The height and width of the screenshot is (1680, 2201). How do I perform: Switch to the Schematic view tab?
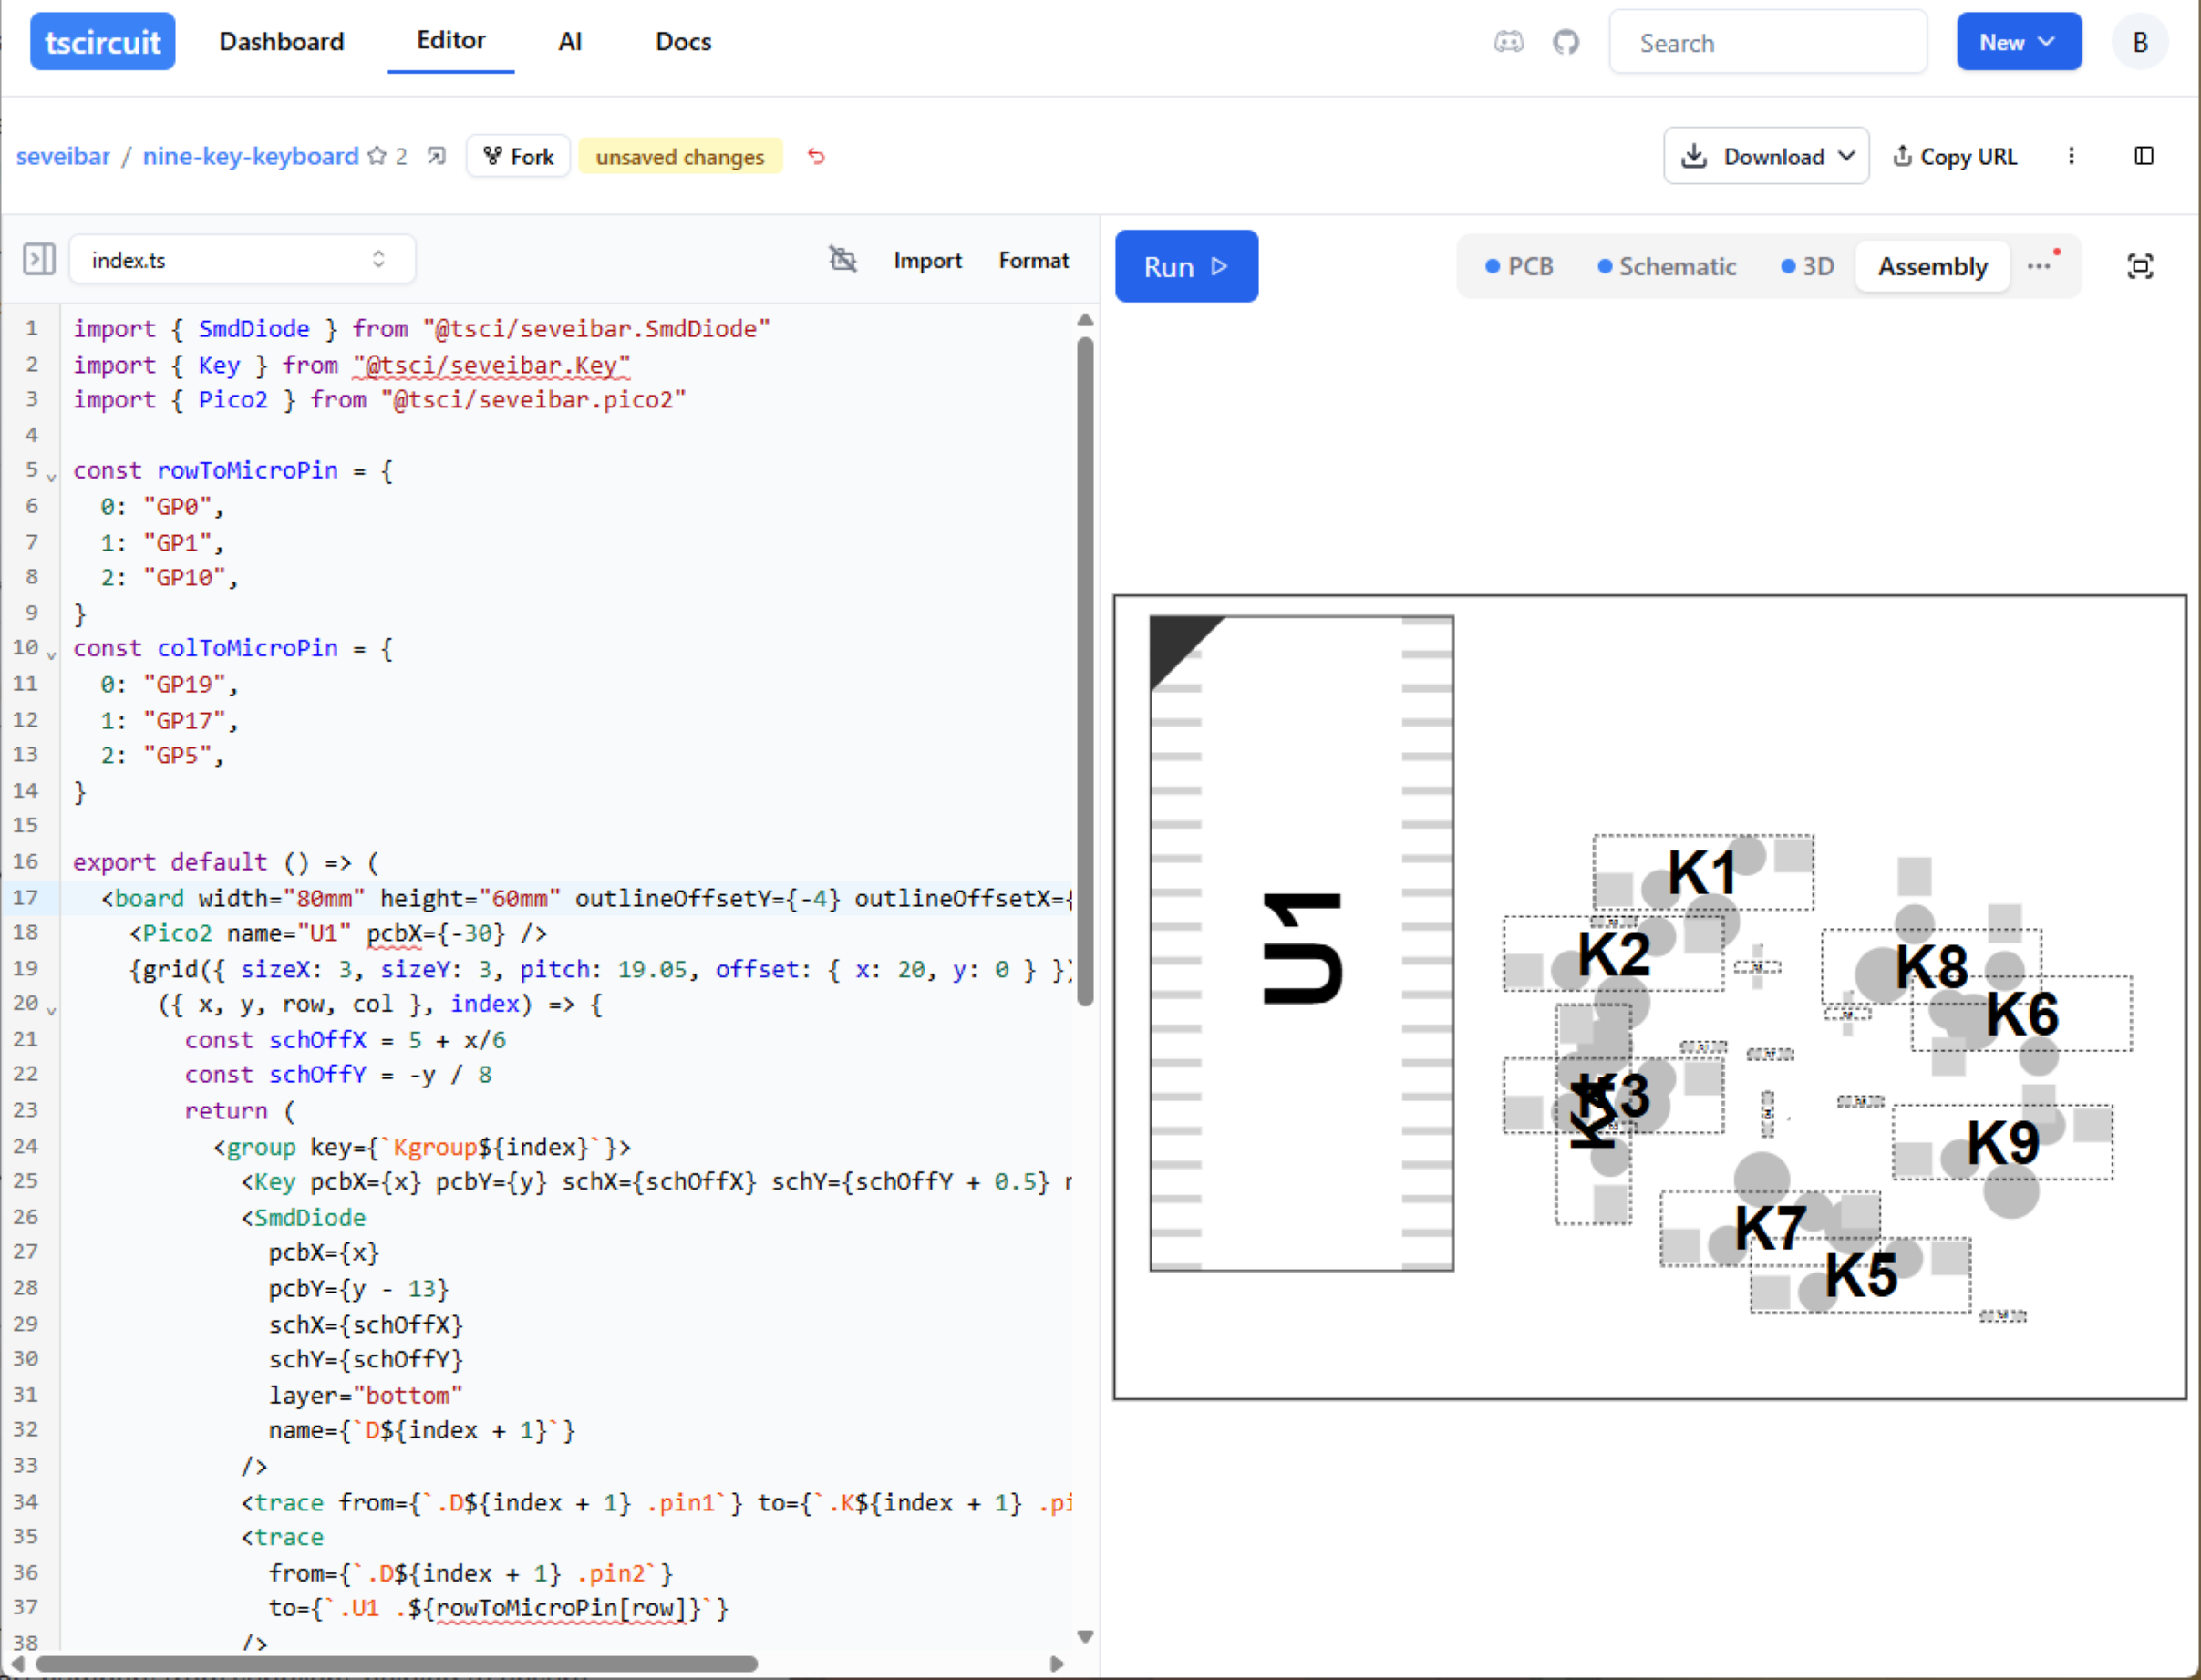pos(1666,266)
